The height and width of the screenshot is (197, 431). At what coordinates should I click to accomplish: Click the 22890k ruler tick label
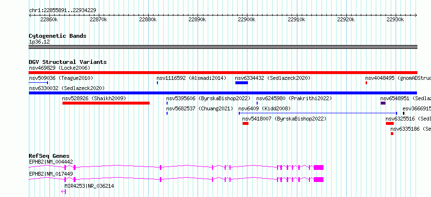point(198,20)
